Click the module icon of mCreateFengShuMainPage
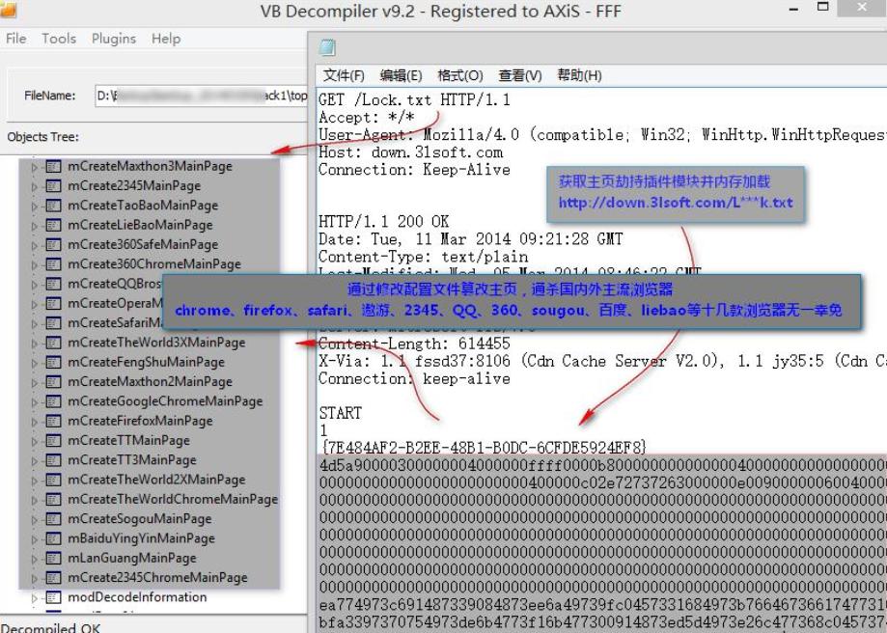This screenshot has width=887, height=633. pyautogui.click(x=53, y=362)
